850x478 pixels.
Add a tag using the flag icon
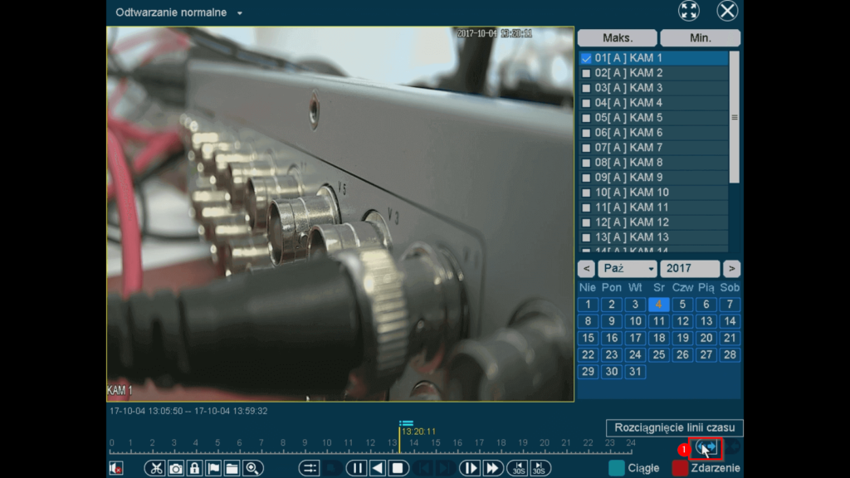tap(213, 468)
